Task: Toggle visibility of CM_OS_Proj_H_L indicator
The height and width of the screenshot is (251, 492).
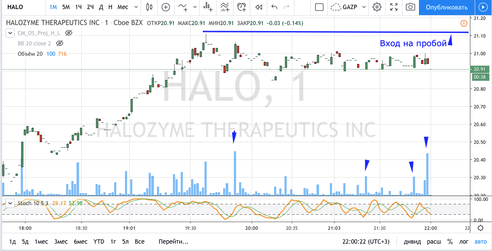Action: (69, 33)
